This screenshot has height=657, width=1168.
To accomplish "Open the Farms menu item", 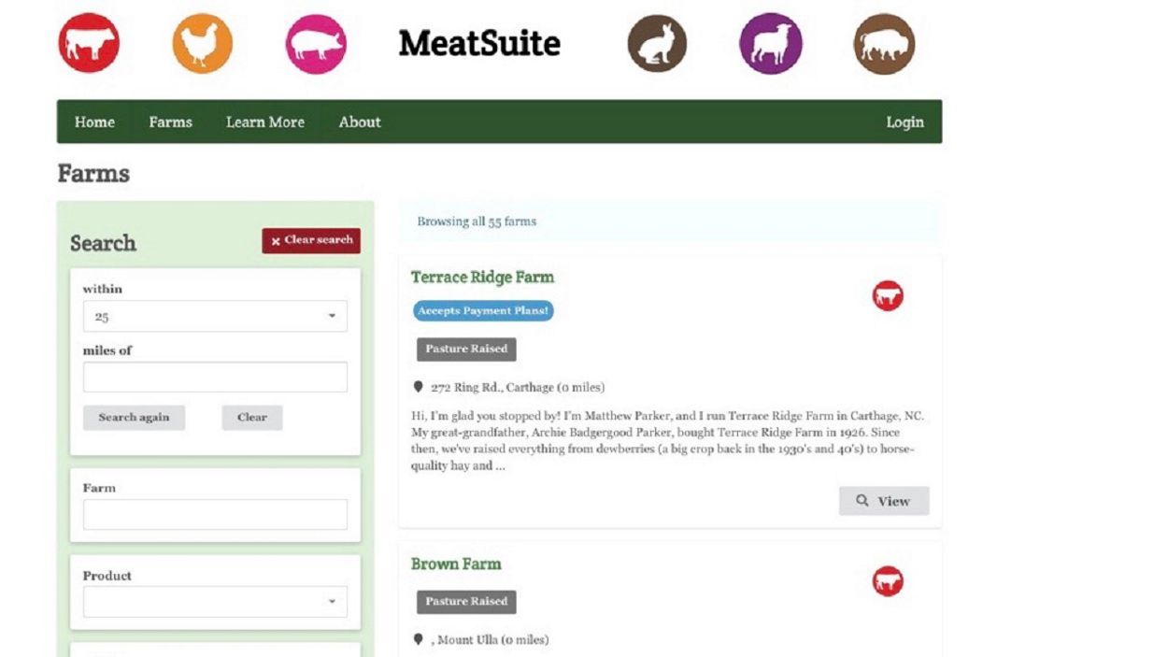I will [x=170, y=121].
